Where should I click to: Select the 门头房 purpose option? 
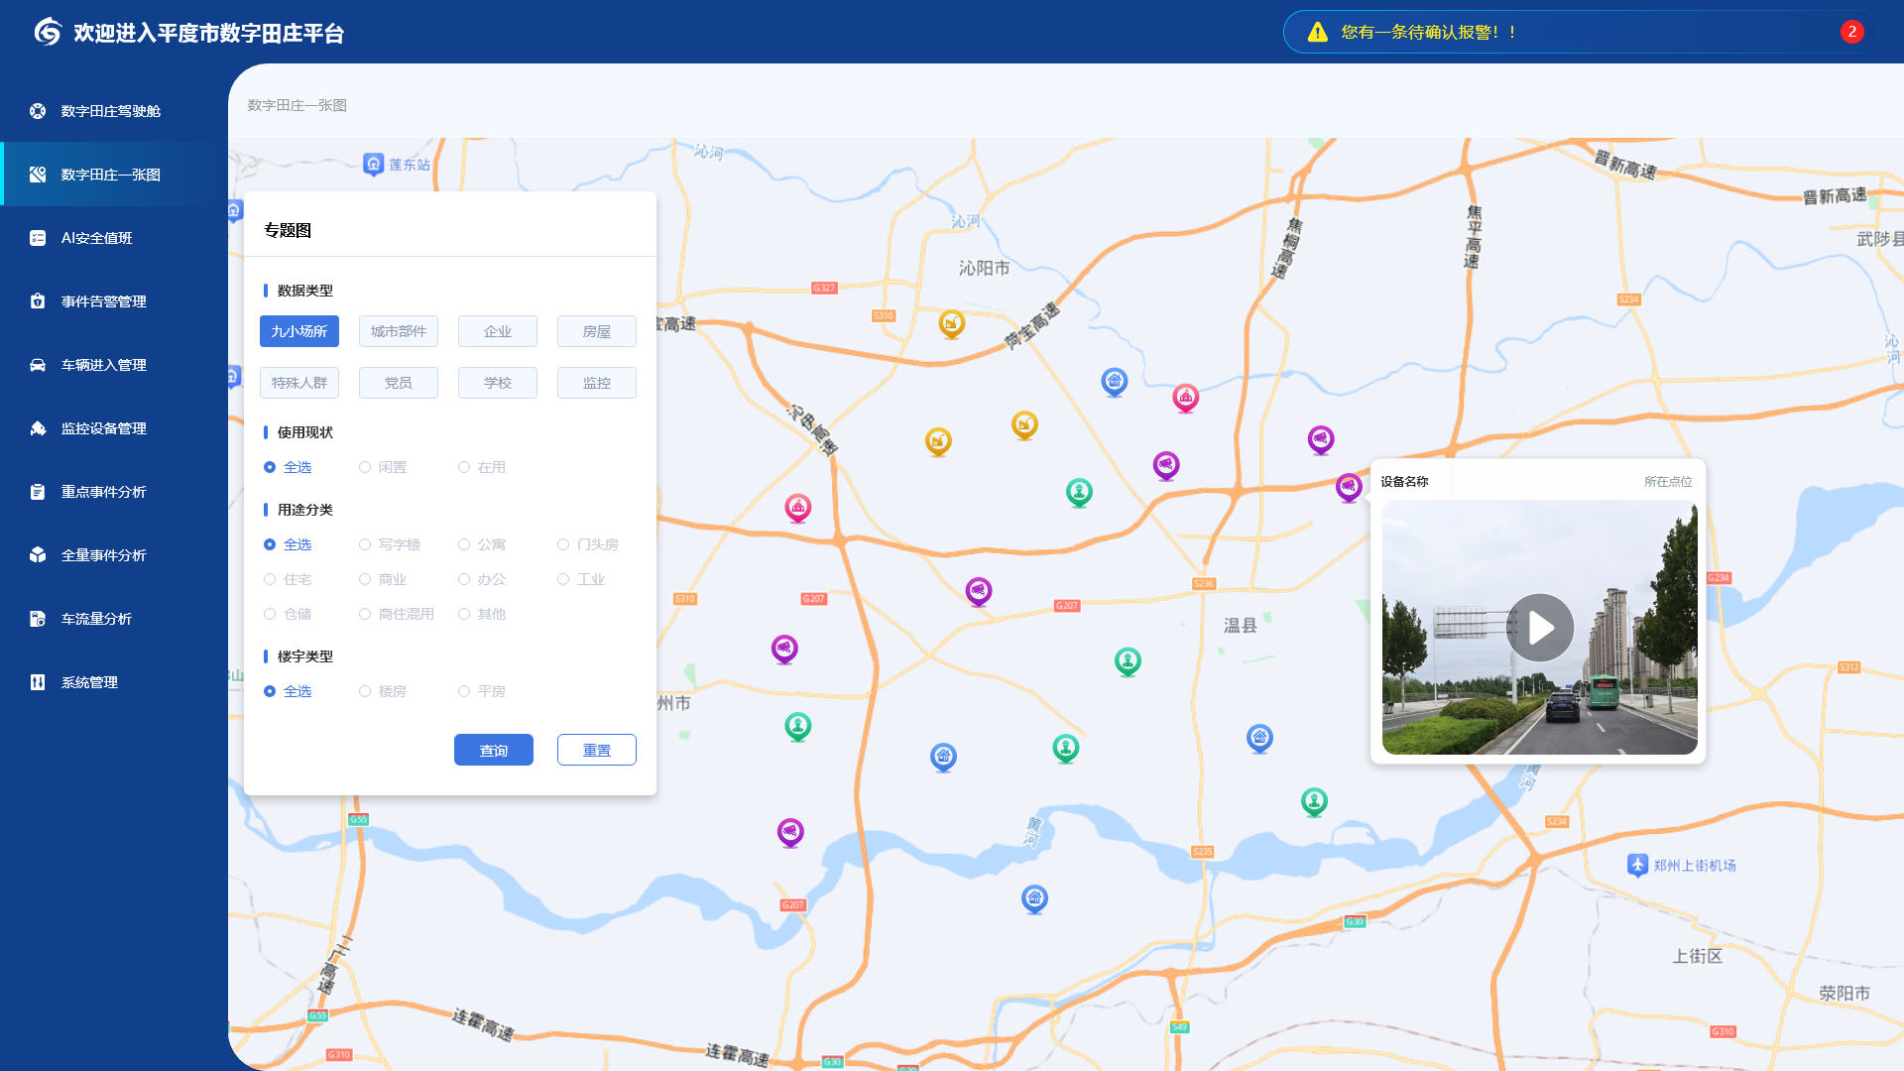click(x=588, y=544)
